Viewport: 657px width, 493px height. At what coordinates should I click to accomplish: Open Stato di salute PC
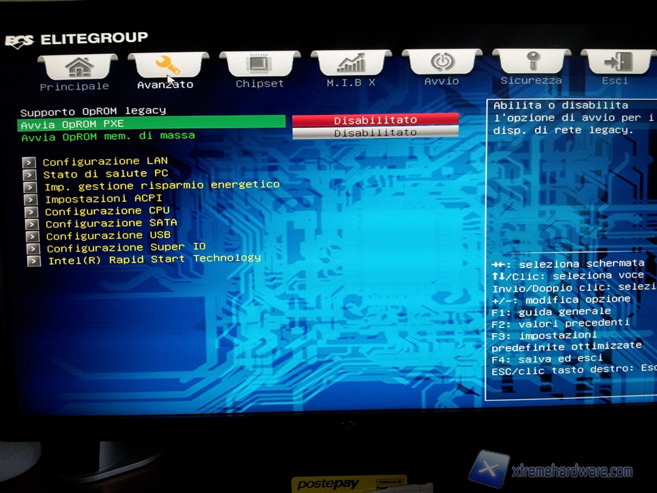[x=105, y=174]
